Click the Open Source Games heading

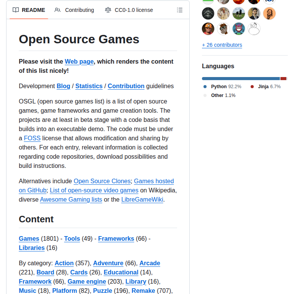79,39
